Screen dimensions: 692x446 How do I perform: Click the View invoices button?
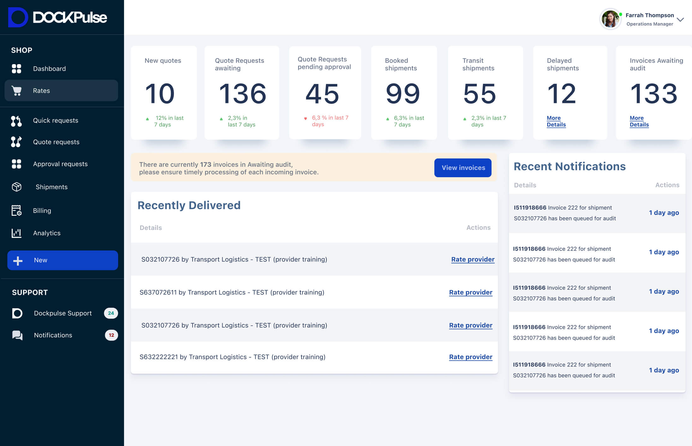tap(463, 168)
